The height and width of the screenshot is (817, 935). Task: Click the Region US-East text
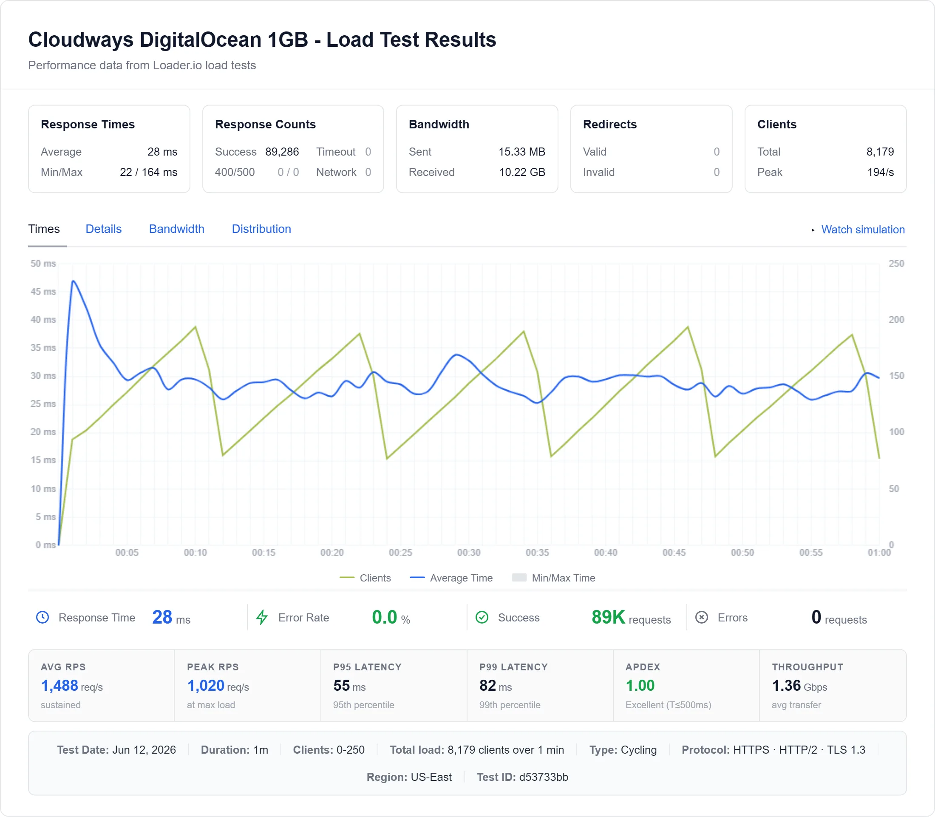[409, 777]
